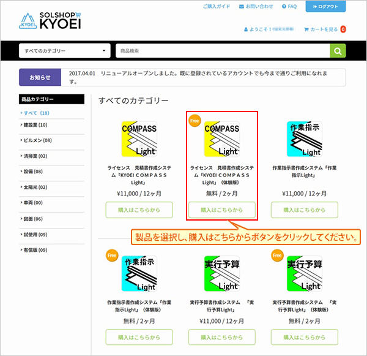The height and width of the screenshot is (356, 367).
Task: Open paid 実行予算Light title link
Action: point(221,306)
